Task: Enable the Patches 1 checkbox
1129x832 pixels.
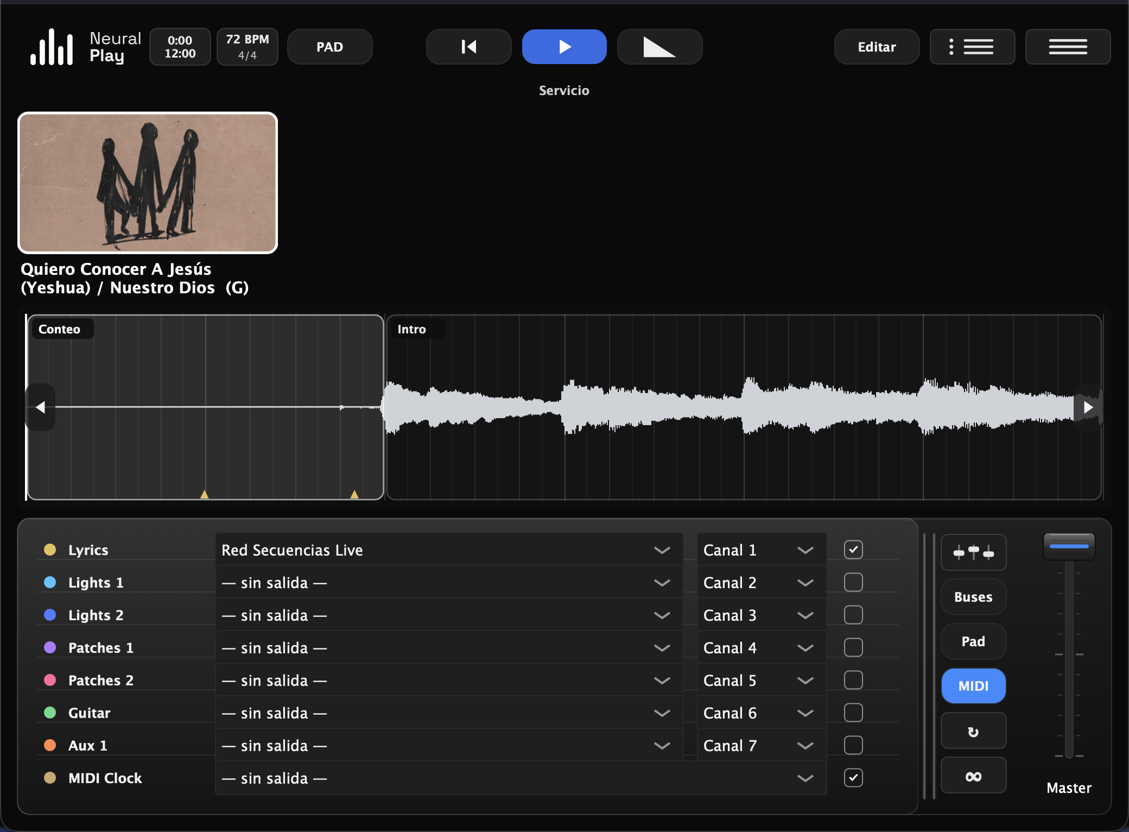Action: tap(853, 647)
